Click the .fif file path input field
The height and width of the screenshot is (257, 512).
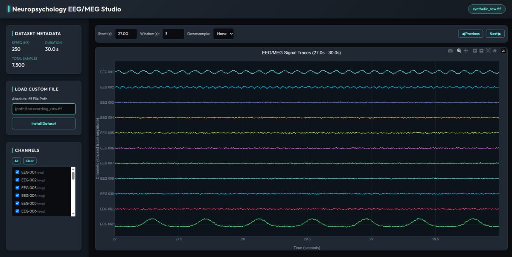point(44,109)
